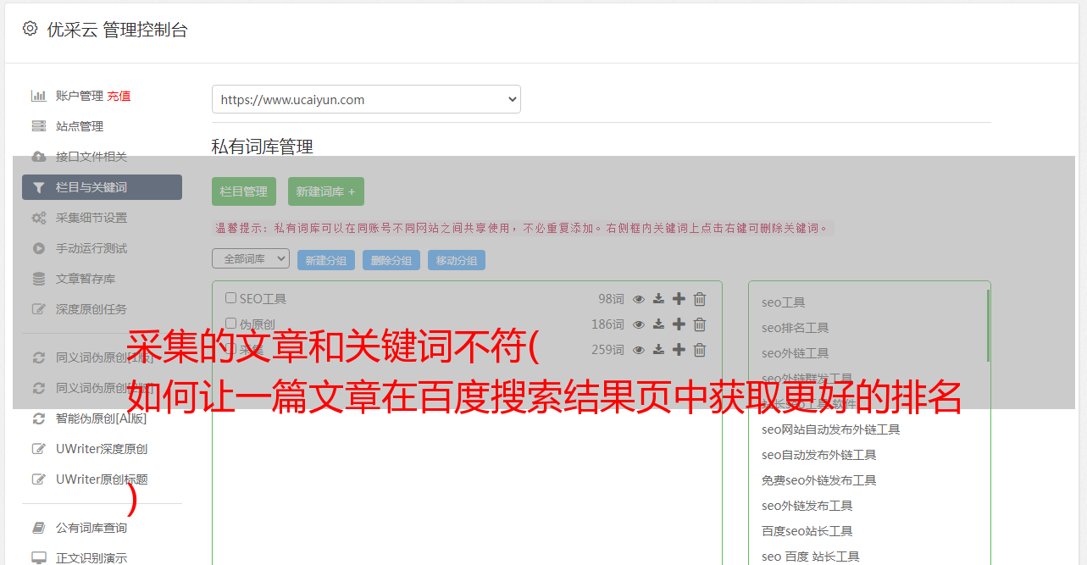The width and height of the screenshot is (1087, 565).
Task: Download the 186词 伪原创 library
Action: point(658,324)
